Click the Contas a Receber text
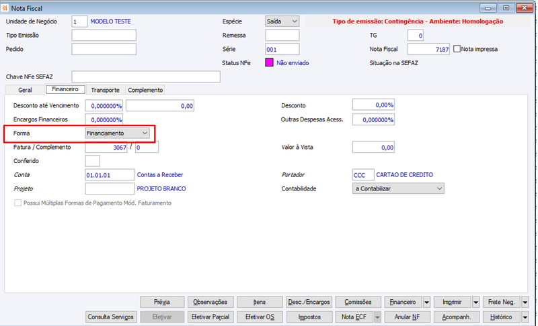 click(x=160, y=175)
